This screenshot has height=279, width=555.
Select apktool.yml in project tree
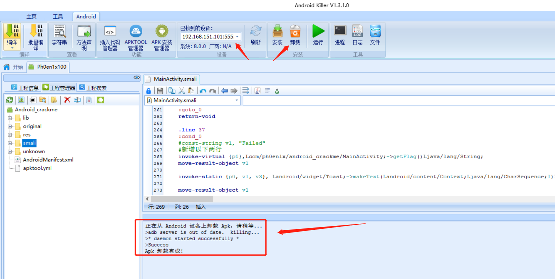point(37,168)
